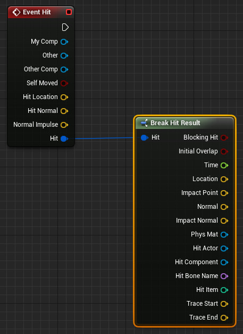Click the 'Trace Start' label
This screenshot has height=334, width=243.
[202, 304]
